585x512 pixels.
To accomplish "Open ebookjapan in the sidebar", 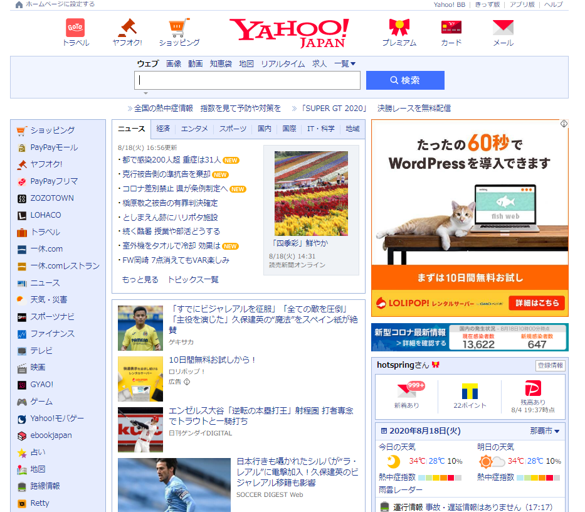I will [51, 435].
